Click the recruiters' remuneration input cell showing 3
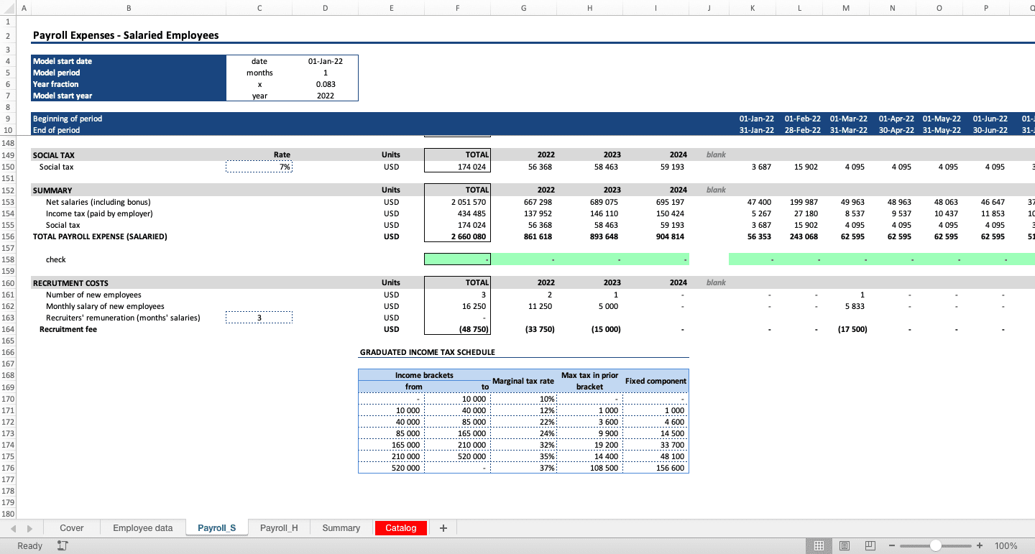This screenshot has height=554, width=1035. (259, 318)
